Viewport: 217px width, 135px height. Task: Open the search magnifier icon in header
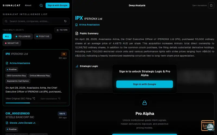(x=41, y=5)
